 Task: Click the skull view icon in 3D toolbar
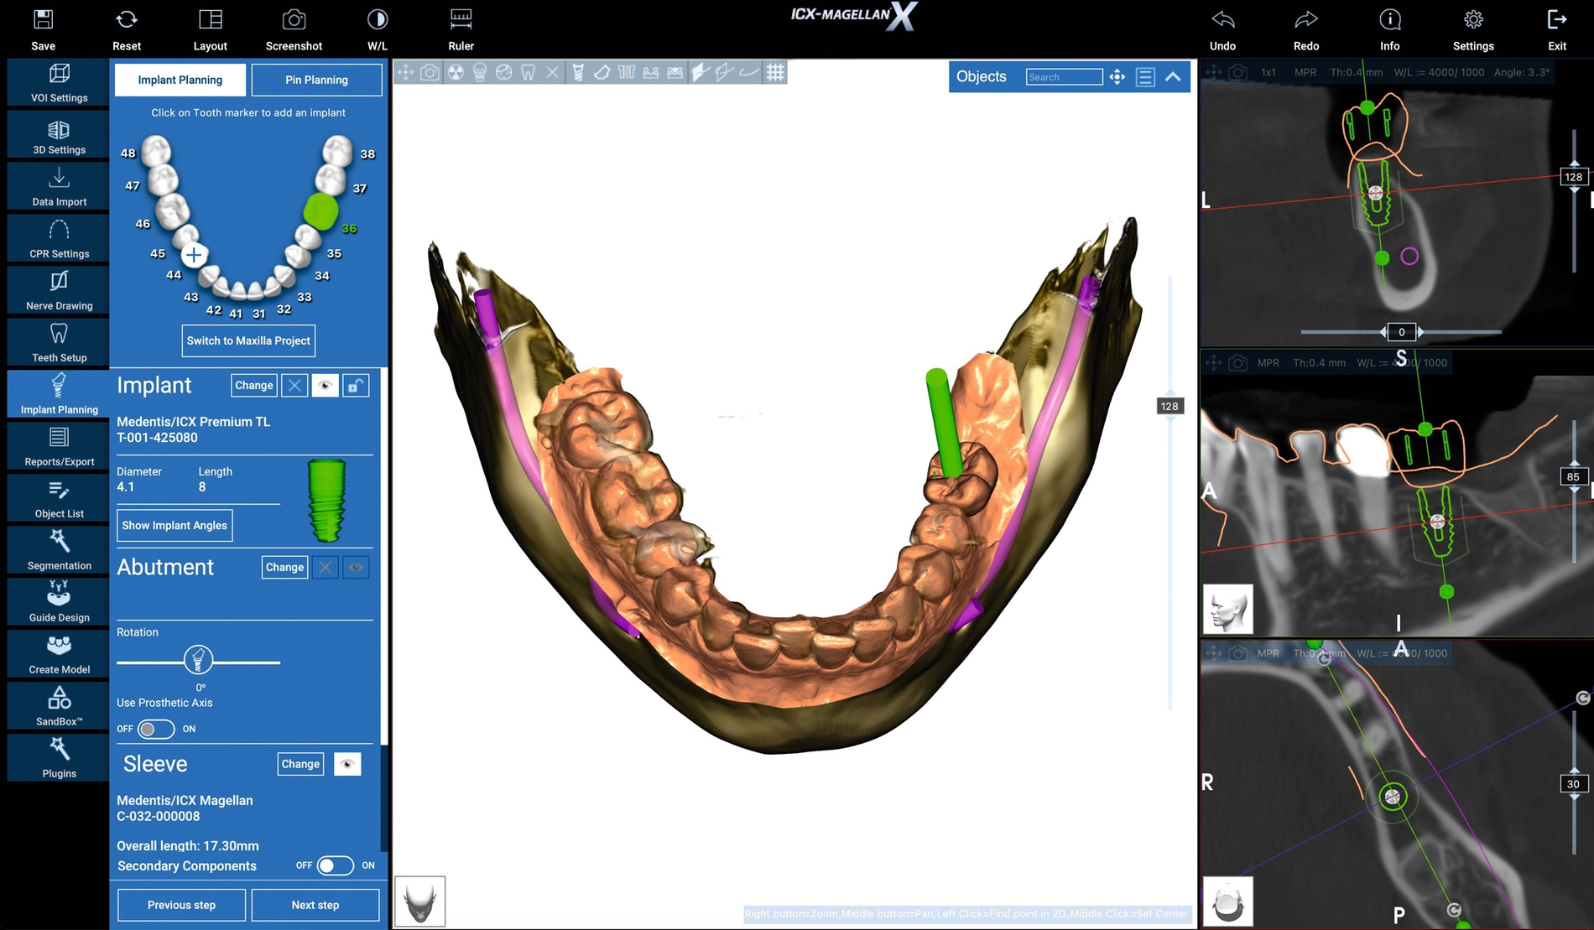(x=480, y=73)
